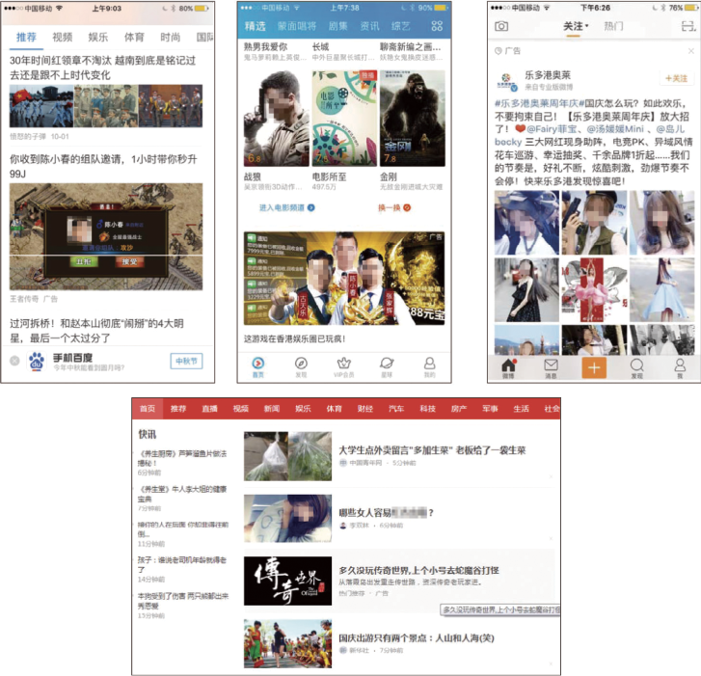Open the camera icon in the Weibo header

[x=501, y=26]
